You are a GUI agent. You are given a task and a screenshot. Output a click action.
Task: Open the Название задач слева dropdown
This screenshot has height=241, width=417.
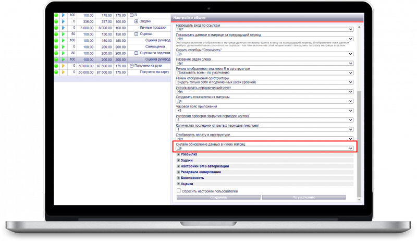(265, 63)
